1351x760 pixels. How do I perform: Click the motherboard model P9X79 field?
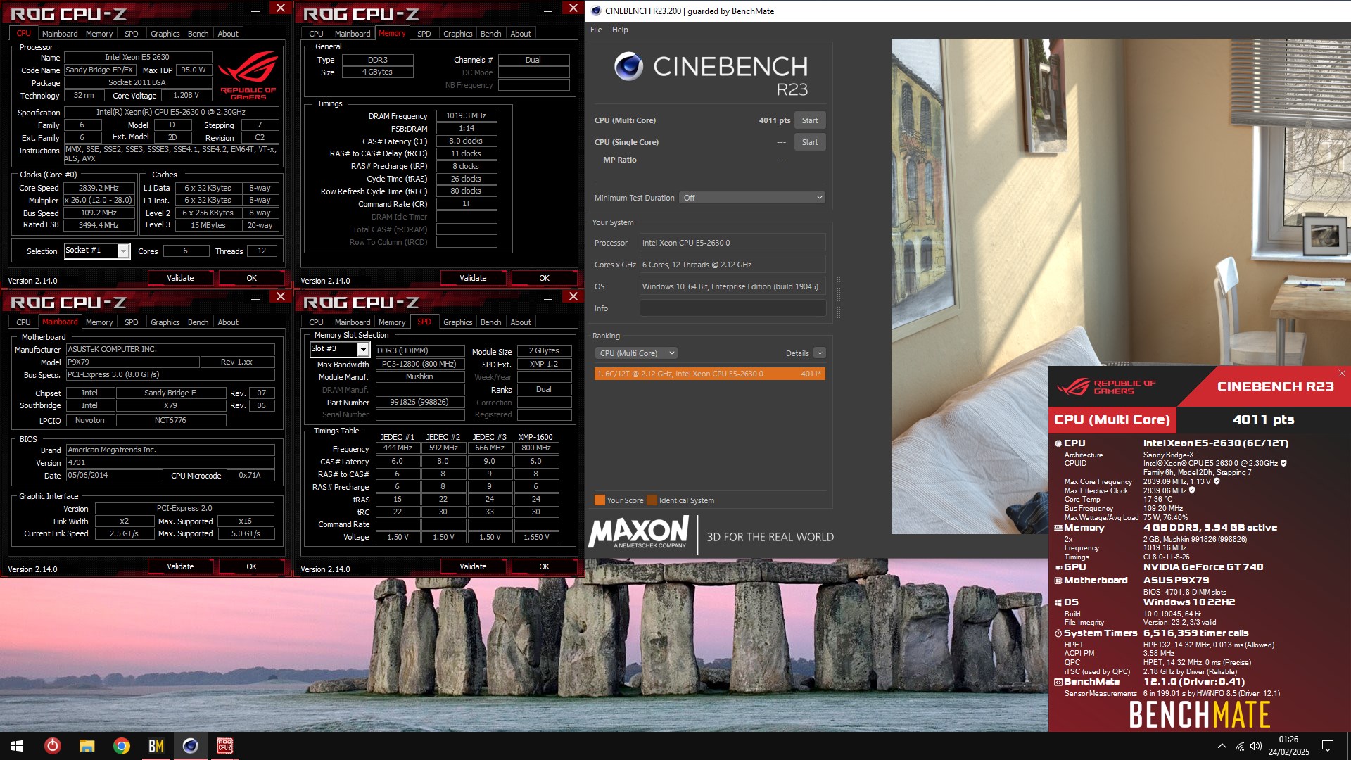pyautogui.click(x=132, y=362)
